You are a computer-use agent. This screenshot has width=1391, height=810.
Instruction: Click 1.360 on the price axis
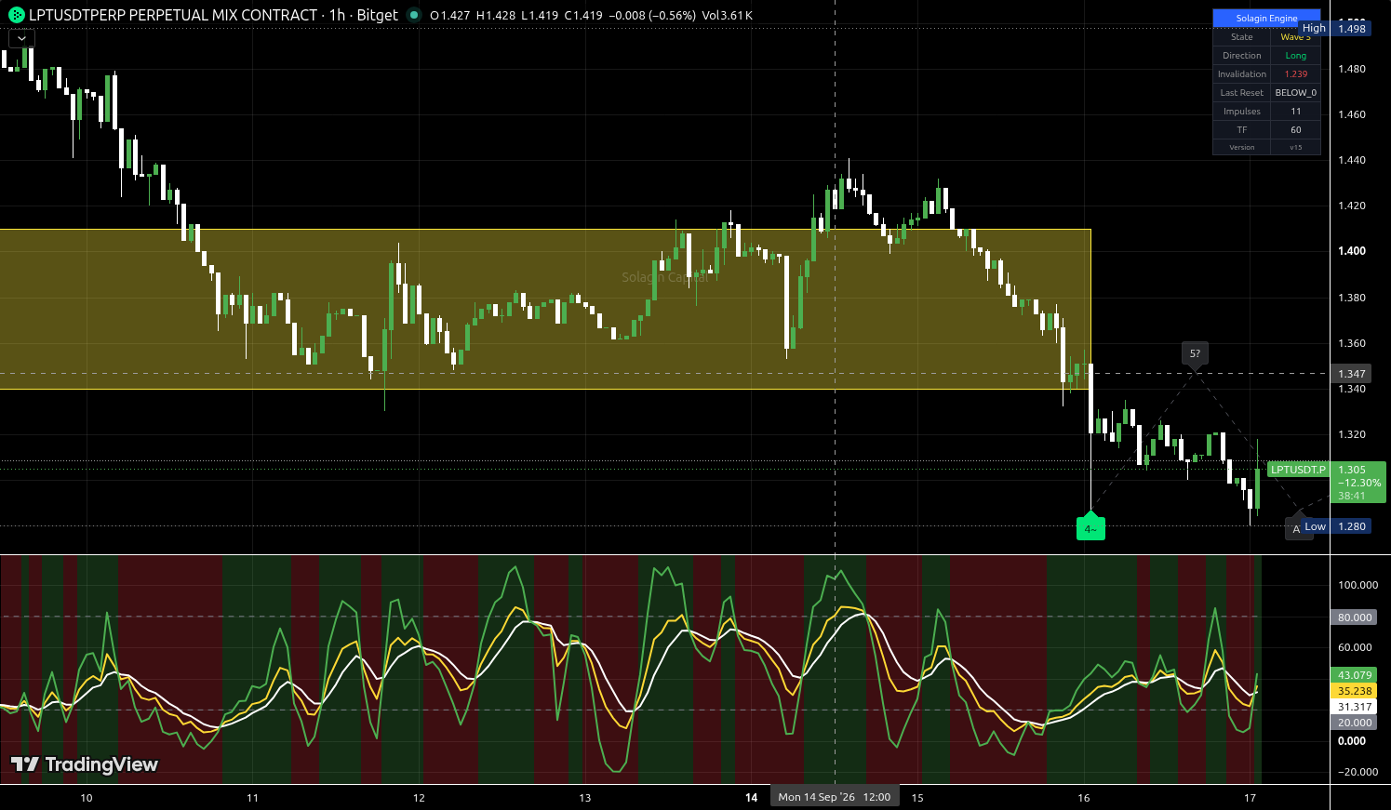[x=1352, y=343]
